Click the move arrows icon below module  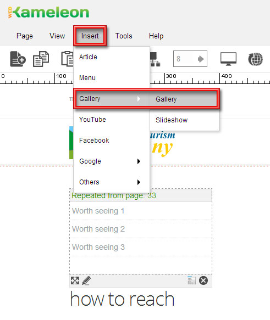75,280
